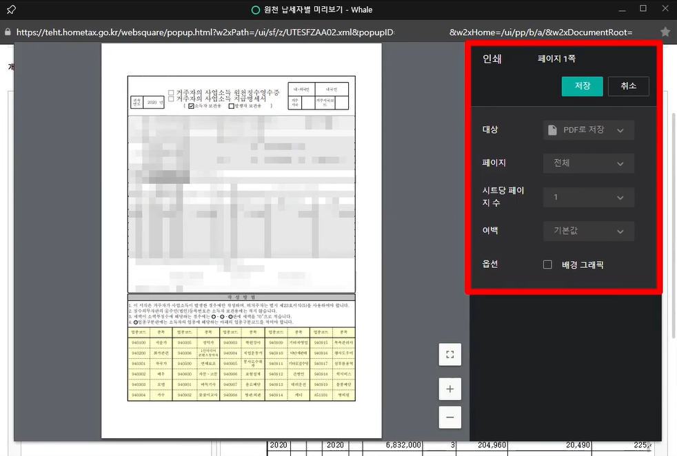Click the 작성방법 header in preview
This screenshot has width=677, height=456.
click(241, 298)
